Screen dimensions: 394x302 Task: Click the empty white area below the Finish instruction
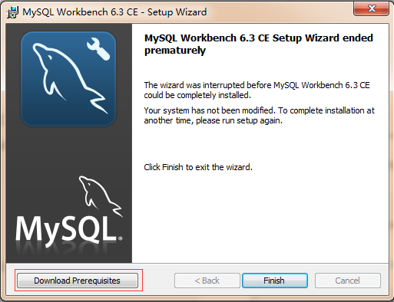pos(260,217)
